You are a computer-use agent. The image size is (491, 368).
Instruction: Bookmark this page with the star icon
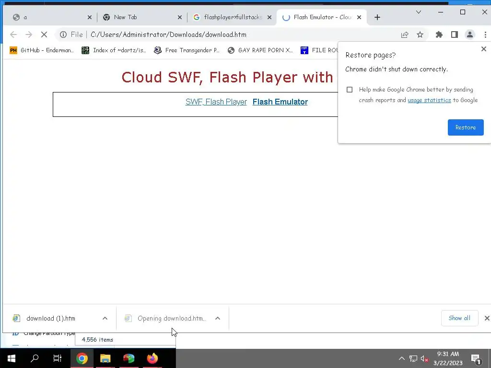point(420,34)
